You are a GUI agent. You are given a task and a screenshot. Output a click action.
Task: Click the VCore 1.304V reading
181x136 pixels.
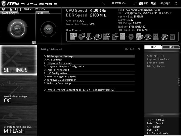click(125, 20)
